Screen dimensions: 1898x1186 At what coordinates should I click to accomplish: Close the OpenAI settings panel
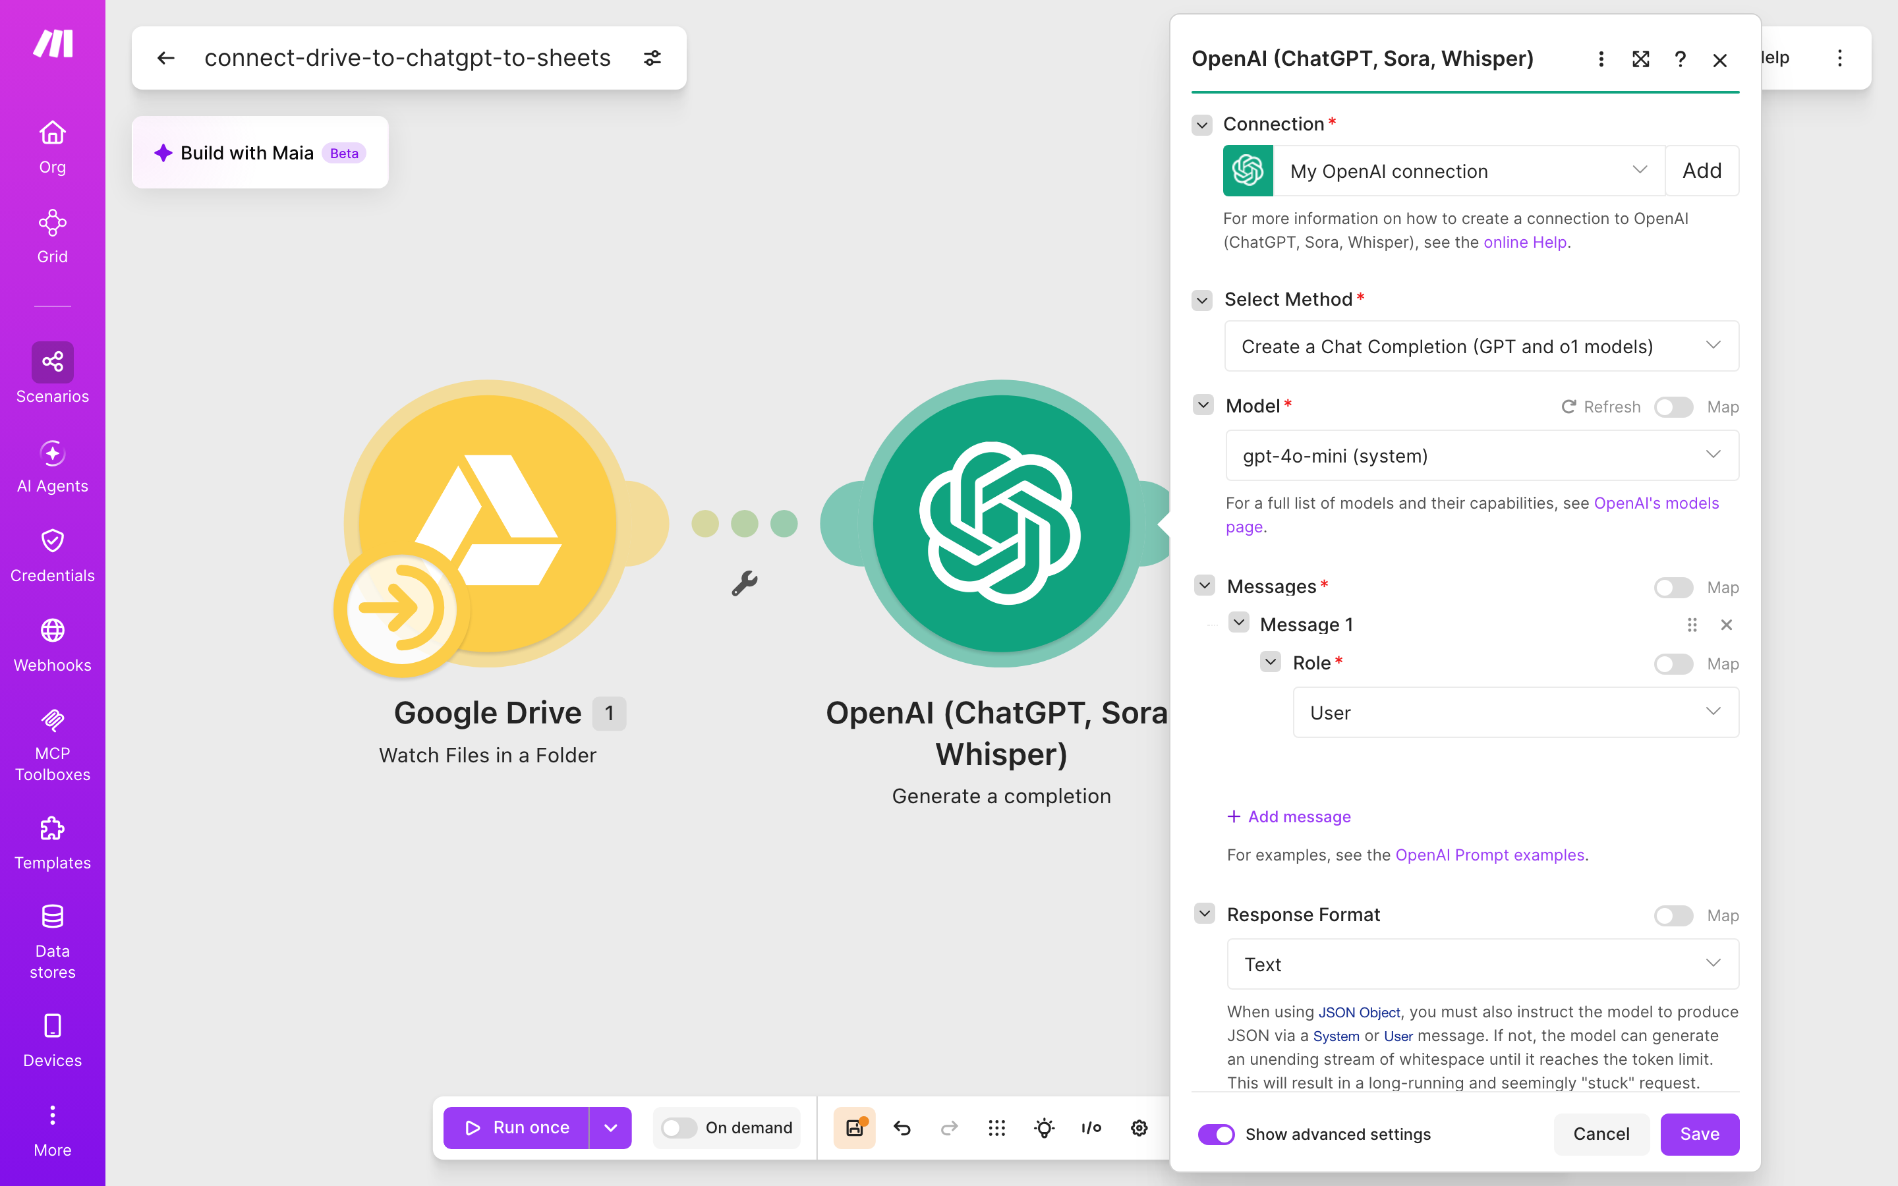tap(1720, 59)
